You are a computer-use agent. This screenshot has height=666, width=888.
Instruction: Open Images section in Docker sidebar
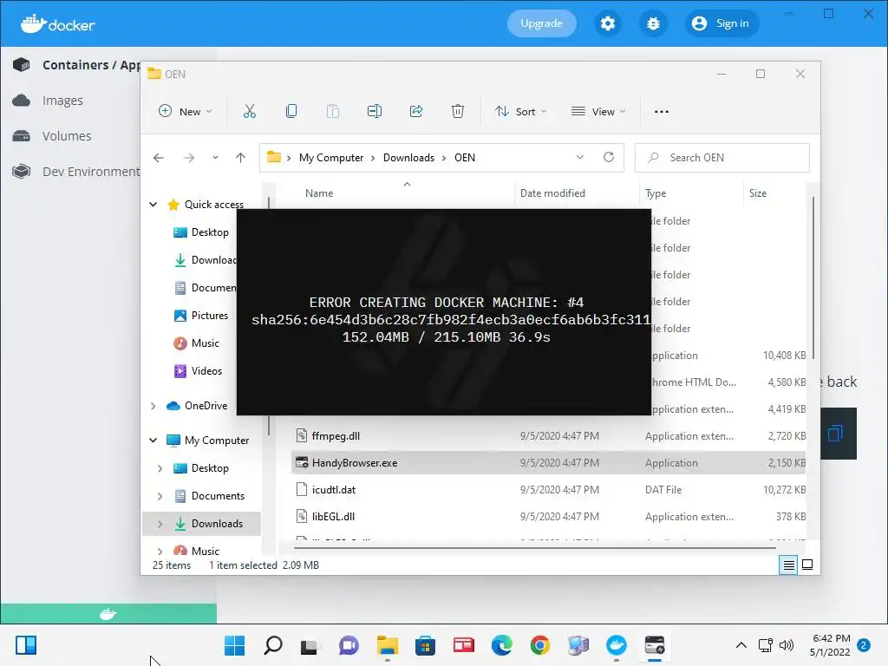[x=49, y=101]
